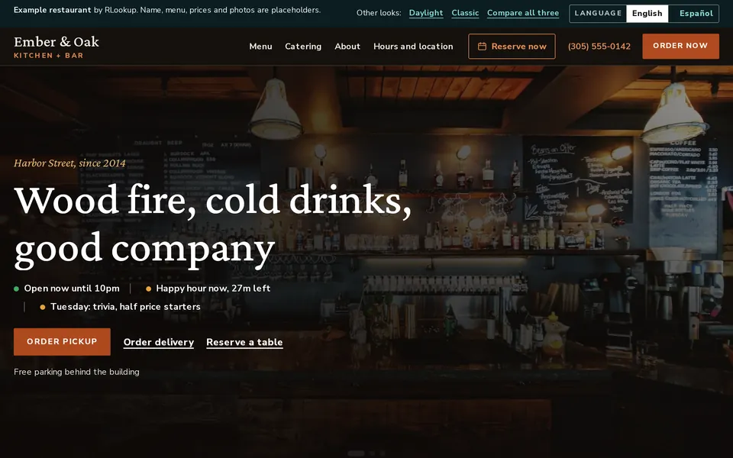The width and height of the screenshot is (733, 458).
Task: Click the ORDER PICKUP button
Action: 62,342
